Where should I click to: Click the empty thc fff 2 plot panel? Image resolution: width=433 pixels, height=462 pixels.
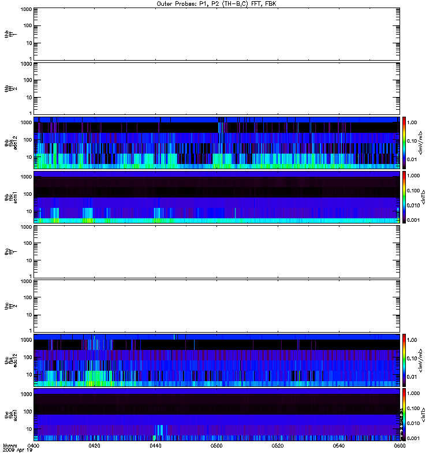pos(217,306)
